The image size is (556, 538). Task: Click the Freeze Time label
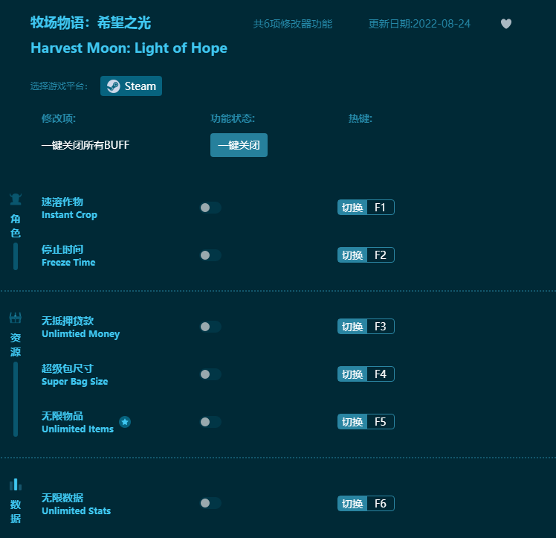tap(68, 263)
